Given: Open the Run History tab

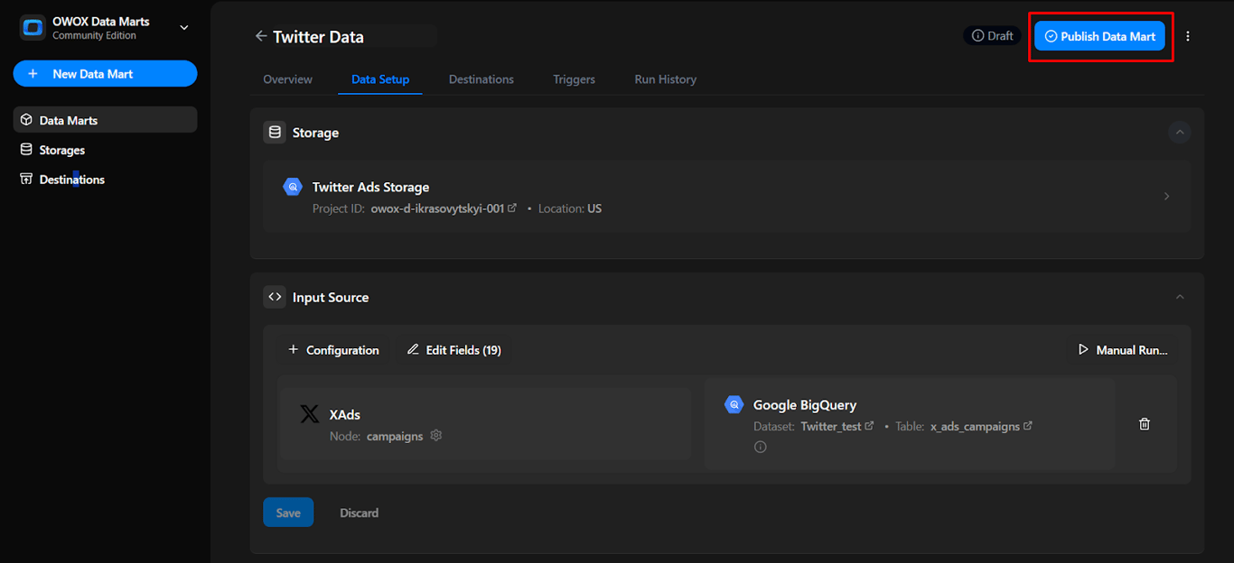Looking at the screenshot, I should 666,79.
